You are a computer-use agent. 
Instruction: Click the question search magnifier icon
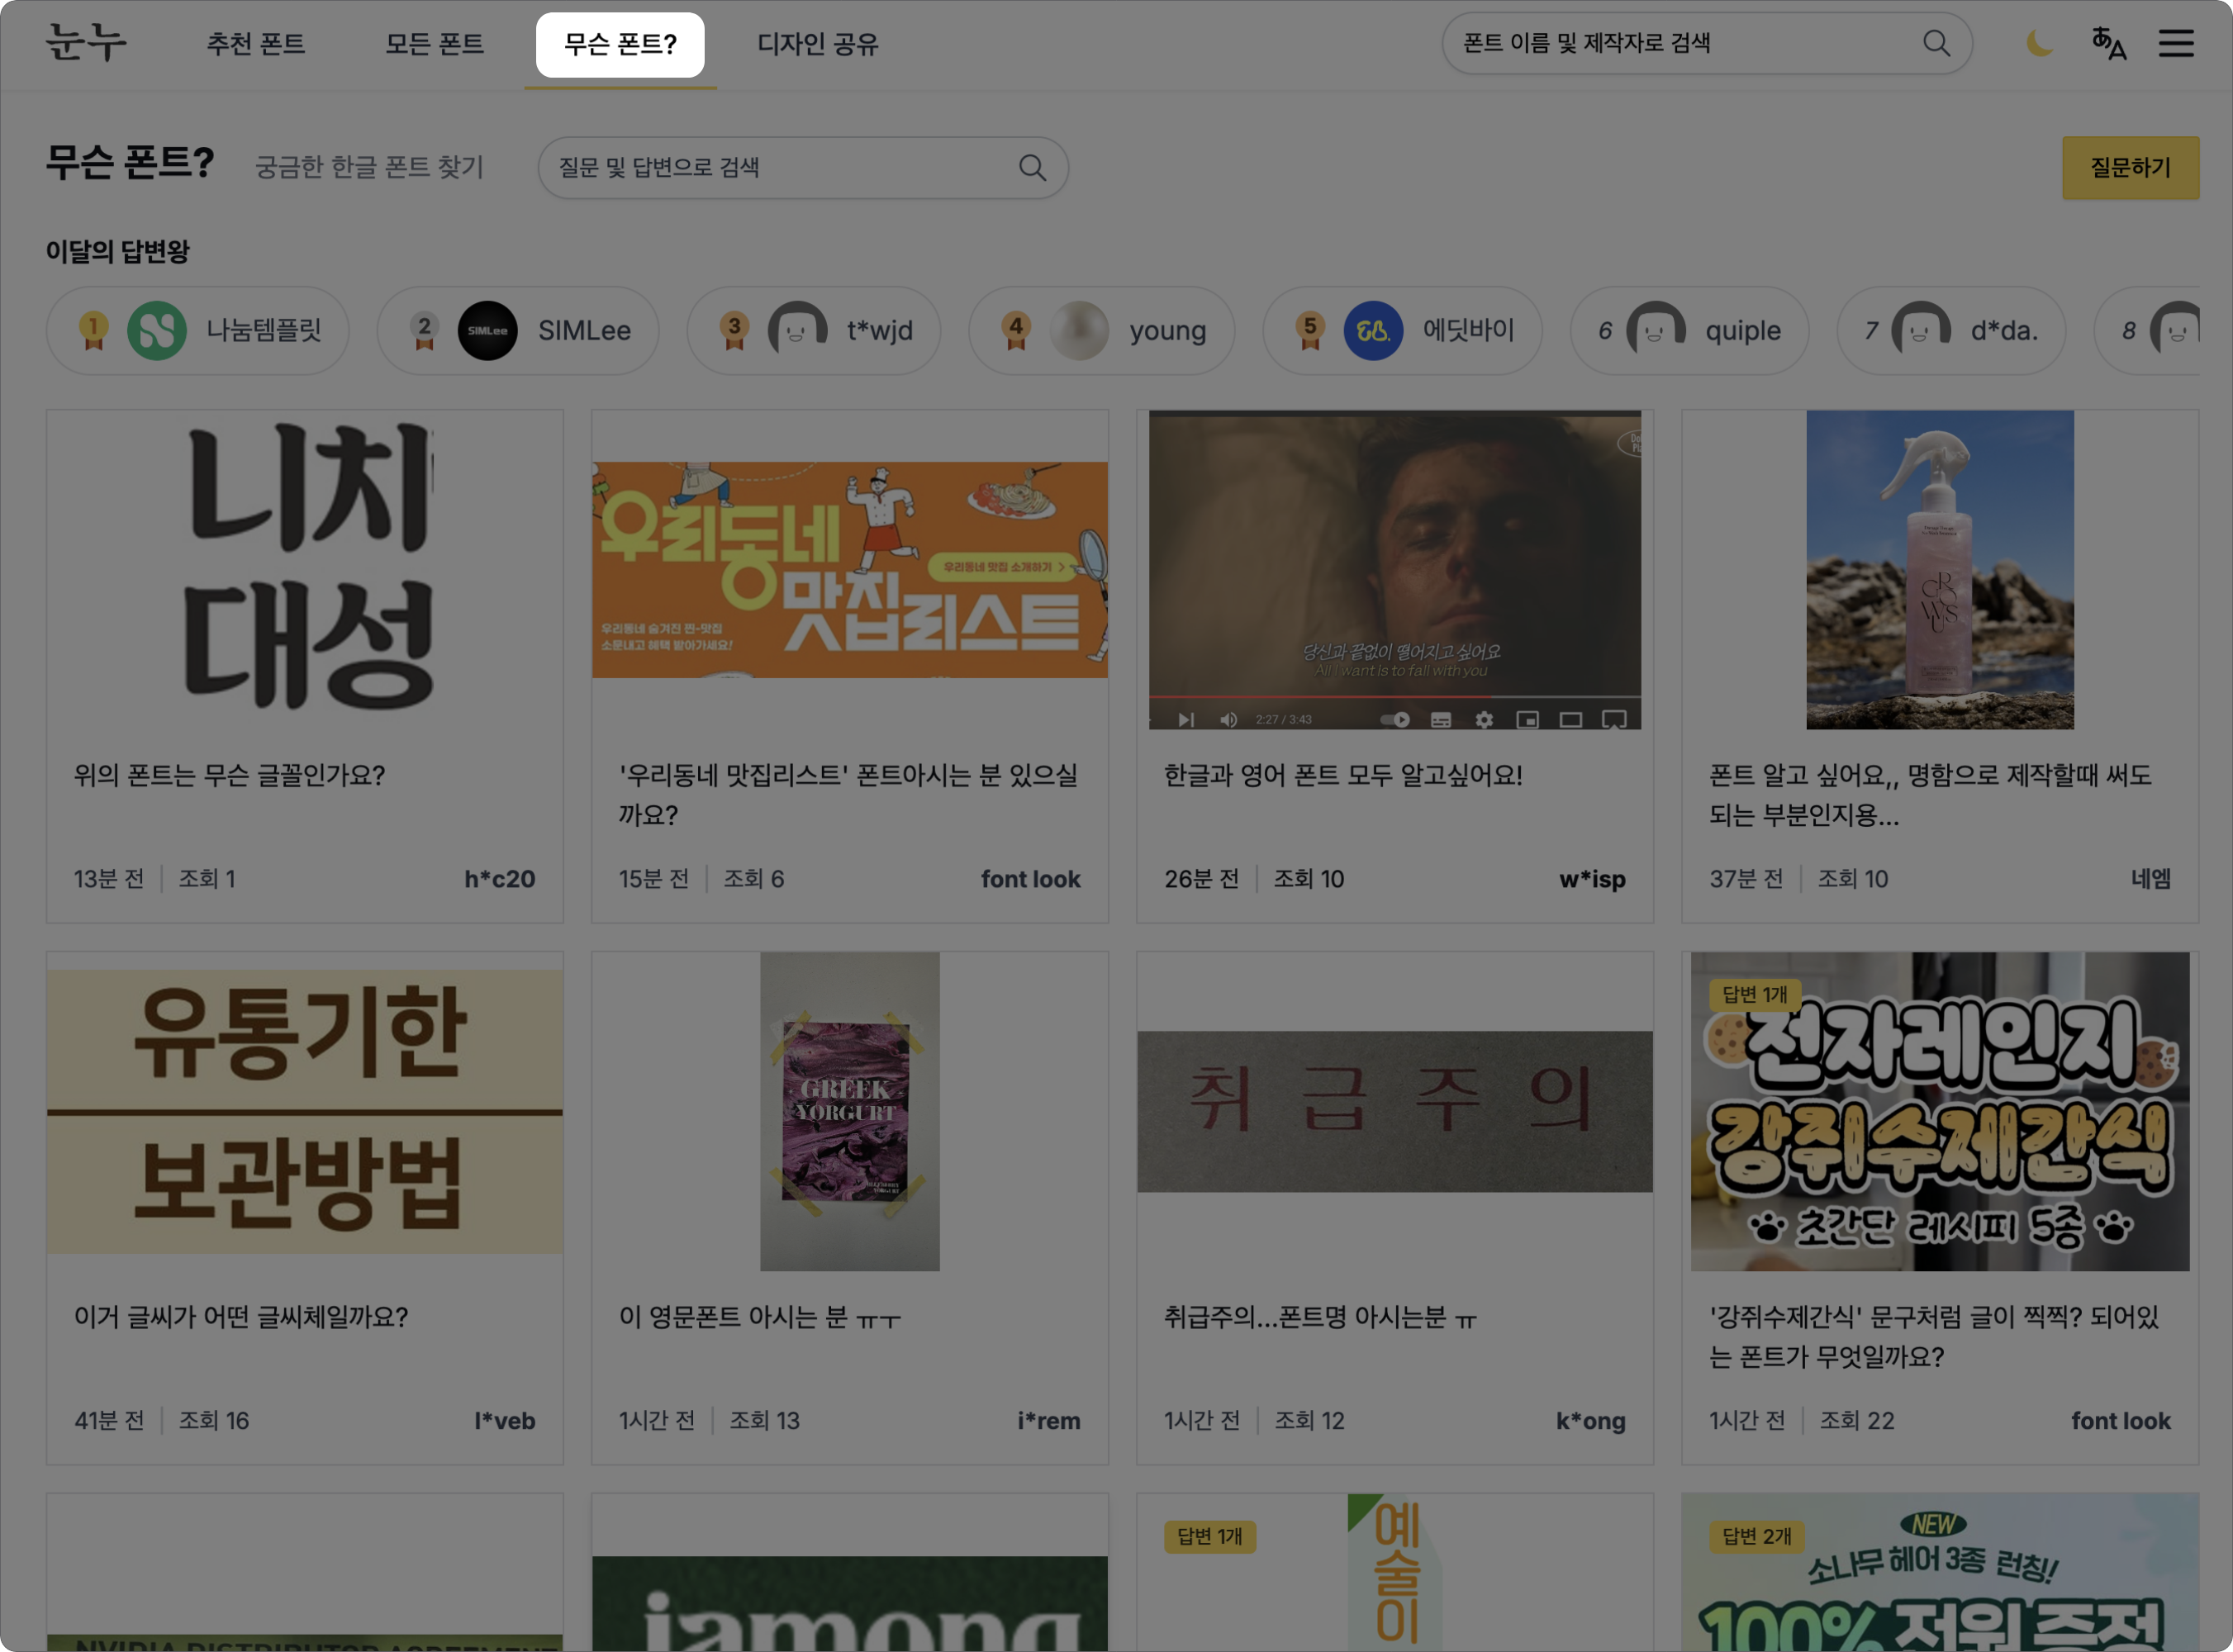pos(1033,167)
